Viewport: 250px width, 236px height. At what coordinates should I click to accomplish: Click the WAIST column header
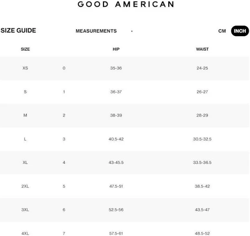[202, 49]
